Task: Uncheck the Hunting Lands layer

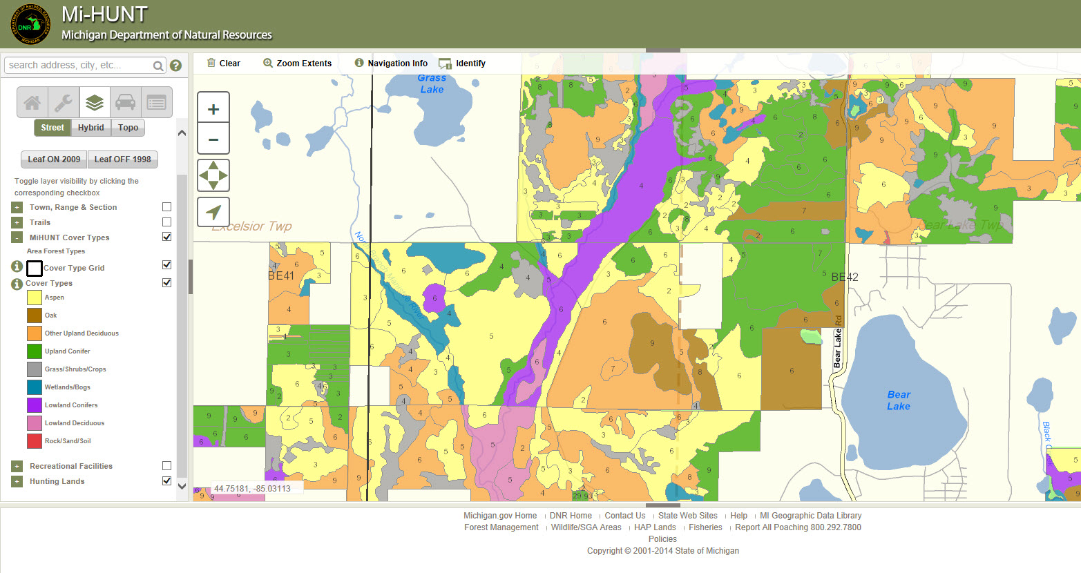Action: click(x=166, y=481)
